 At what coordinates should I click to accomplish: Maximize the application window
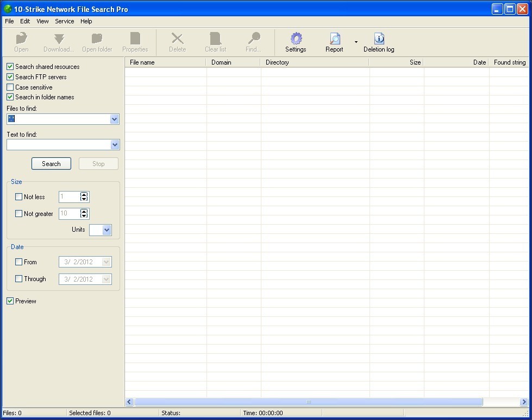coord(510,9)
